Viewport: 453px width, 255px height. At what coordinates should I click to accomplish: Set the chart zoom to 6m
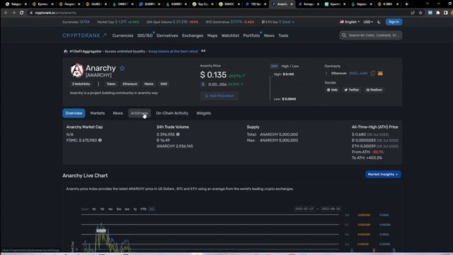127,209
